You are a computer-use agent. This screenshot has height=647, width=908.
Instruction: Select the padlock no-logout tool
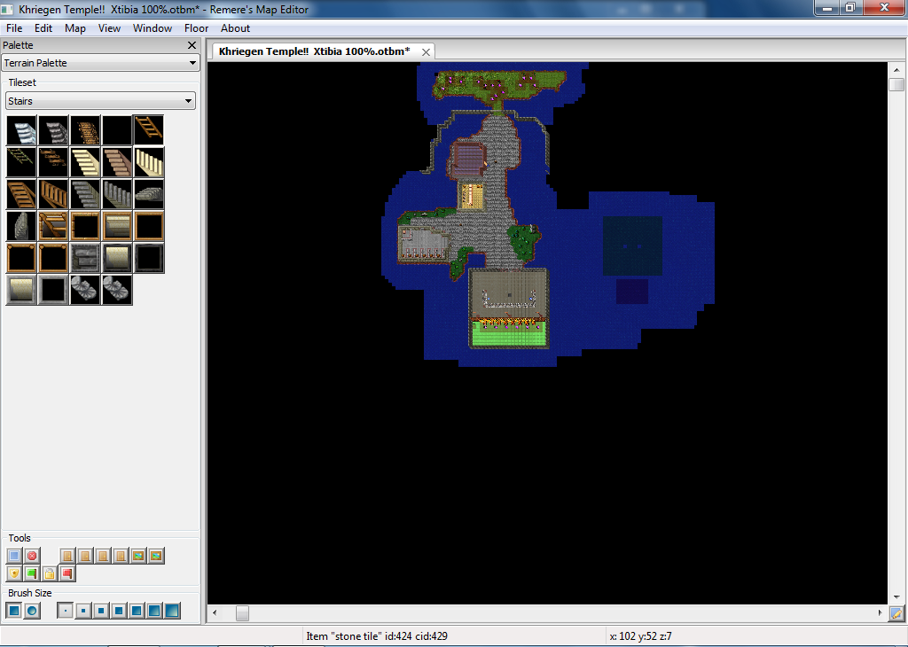pyautogui.click(x=50, y=573)
